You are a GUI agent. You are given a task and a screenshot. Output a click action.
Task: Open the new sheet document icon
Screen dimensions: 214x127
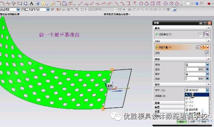[188, 4]
